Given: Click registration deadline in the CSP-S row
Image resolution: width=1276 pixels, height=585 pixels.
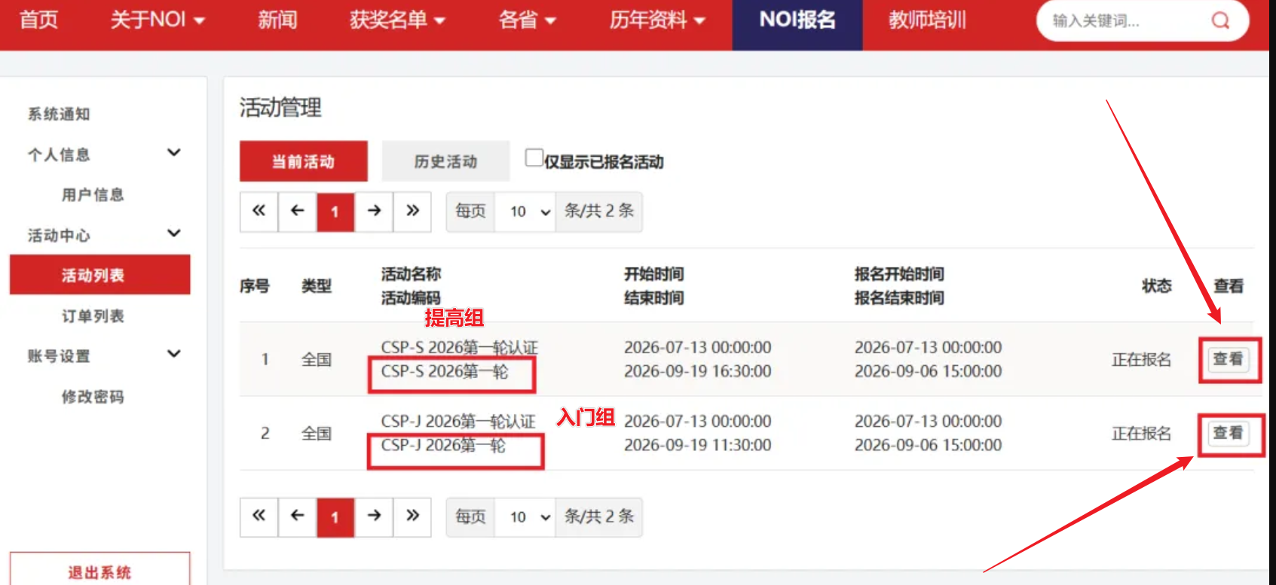Looking at the screenshot, I should pos(929,371).
